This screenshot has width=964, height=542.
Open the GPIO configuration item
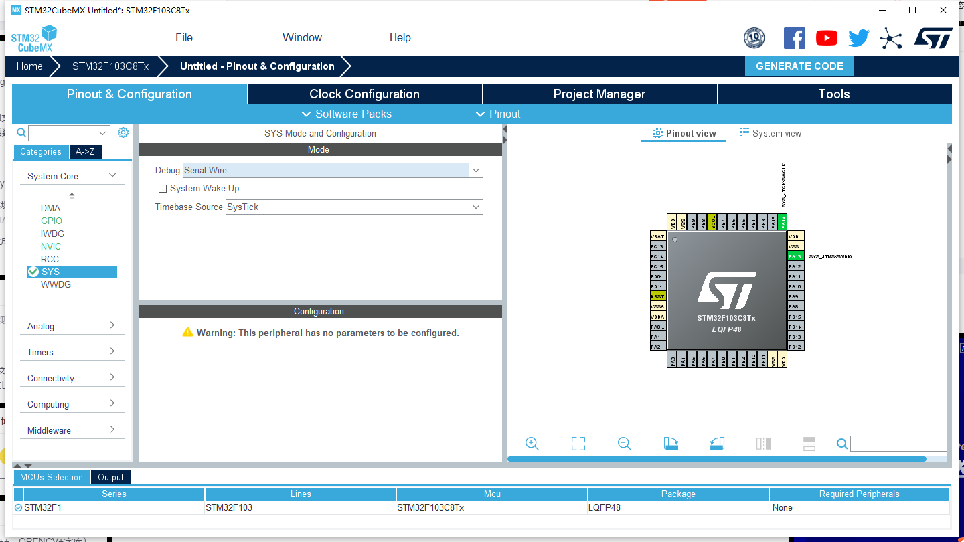coord(52,221)
